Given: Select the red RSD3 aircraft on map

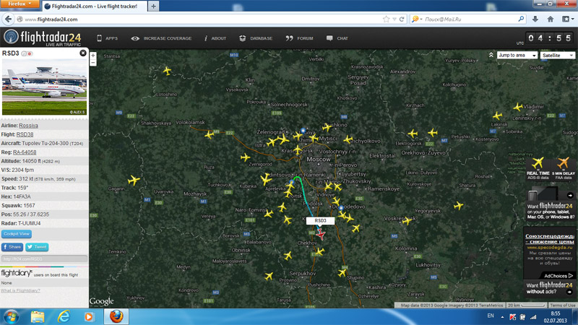Looking at the screenshot, I should click(321, 234).
